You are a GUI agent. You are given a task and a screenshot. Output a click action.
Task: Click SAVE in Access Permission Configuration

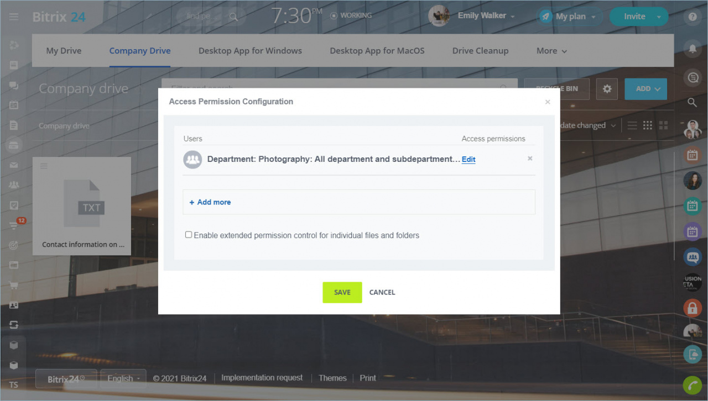[x=342, y=292]
